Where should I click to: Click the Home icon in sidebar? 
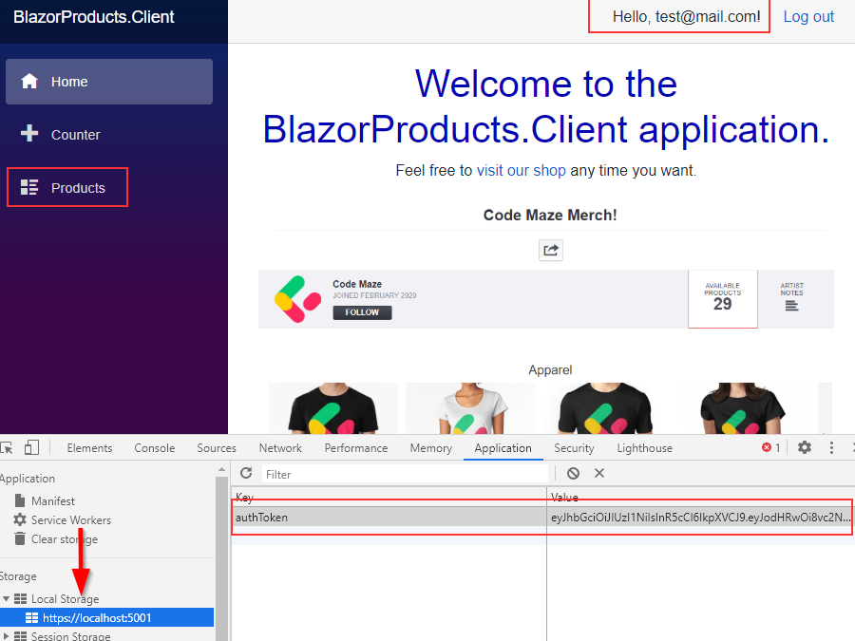click(x=29, y=82)
